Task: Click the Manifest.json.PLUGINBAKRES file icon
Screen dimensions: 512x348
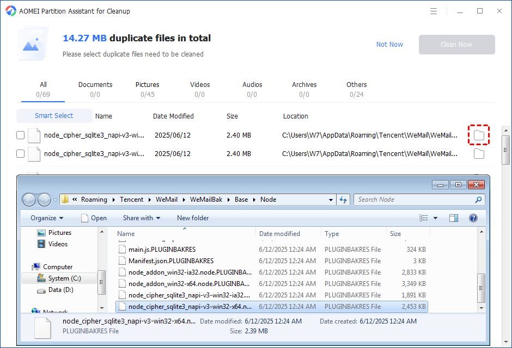Action: pos(122,261)
